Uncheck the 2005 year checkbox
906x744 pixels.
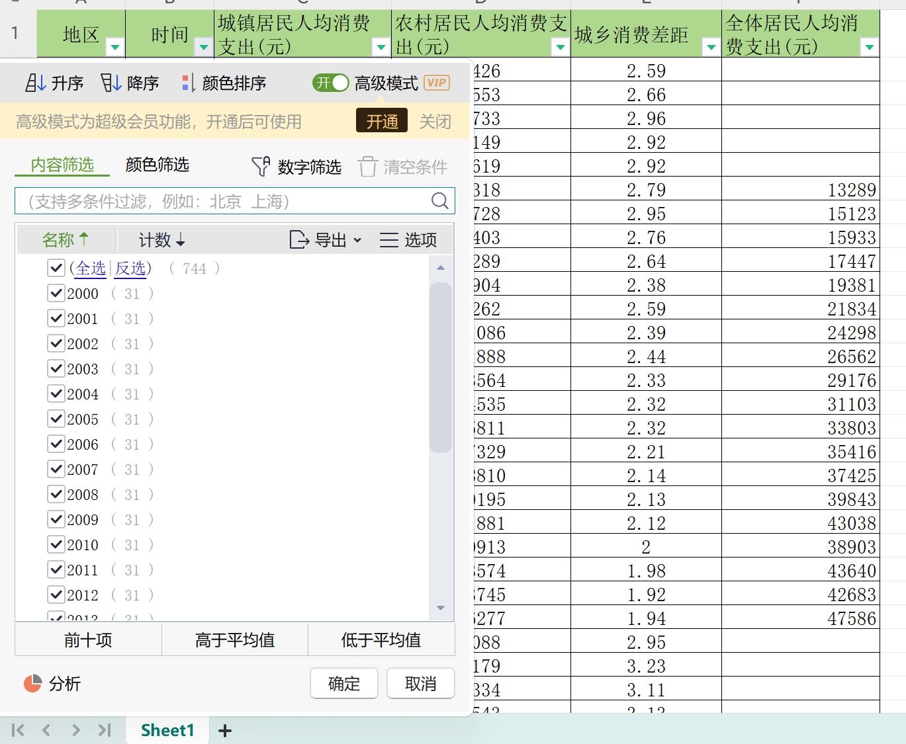pos(56,419)
